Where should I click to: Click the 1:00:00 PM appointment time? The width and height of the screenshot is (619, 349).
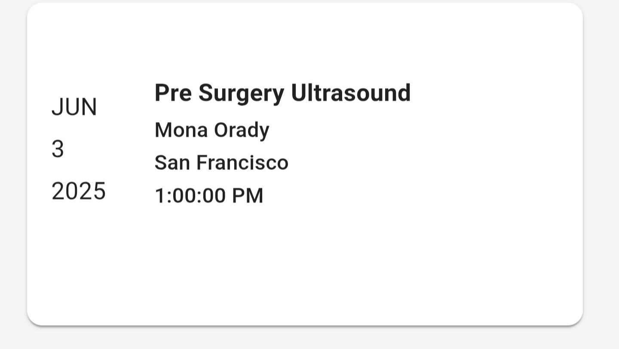(x=209, y=196)
